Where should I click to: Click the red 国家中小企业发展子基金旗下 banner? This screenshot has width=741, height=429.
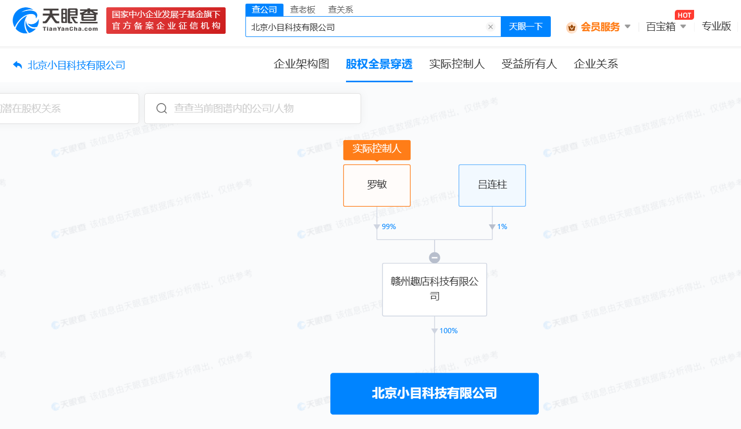(x=166, y=20)
